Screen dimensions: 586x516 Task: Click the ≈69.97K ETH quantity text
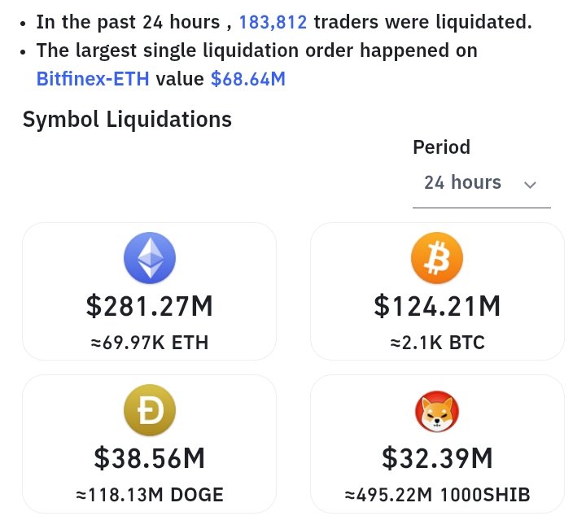click(x=149, y=343)
